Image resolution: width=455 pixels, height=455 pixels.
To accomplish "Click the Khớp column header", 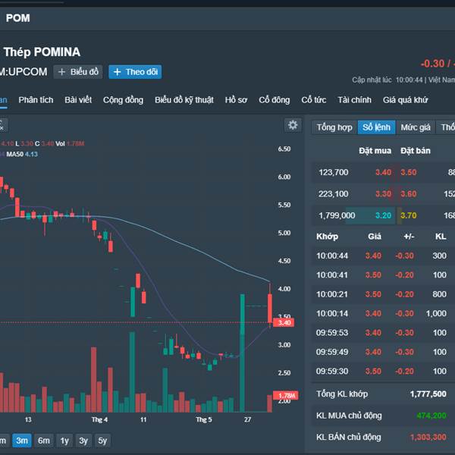I will pyautogui.click(x=327, y=237).
